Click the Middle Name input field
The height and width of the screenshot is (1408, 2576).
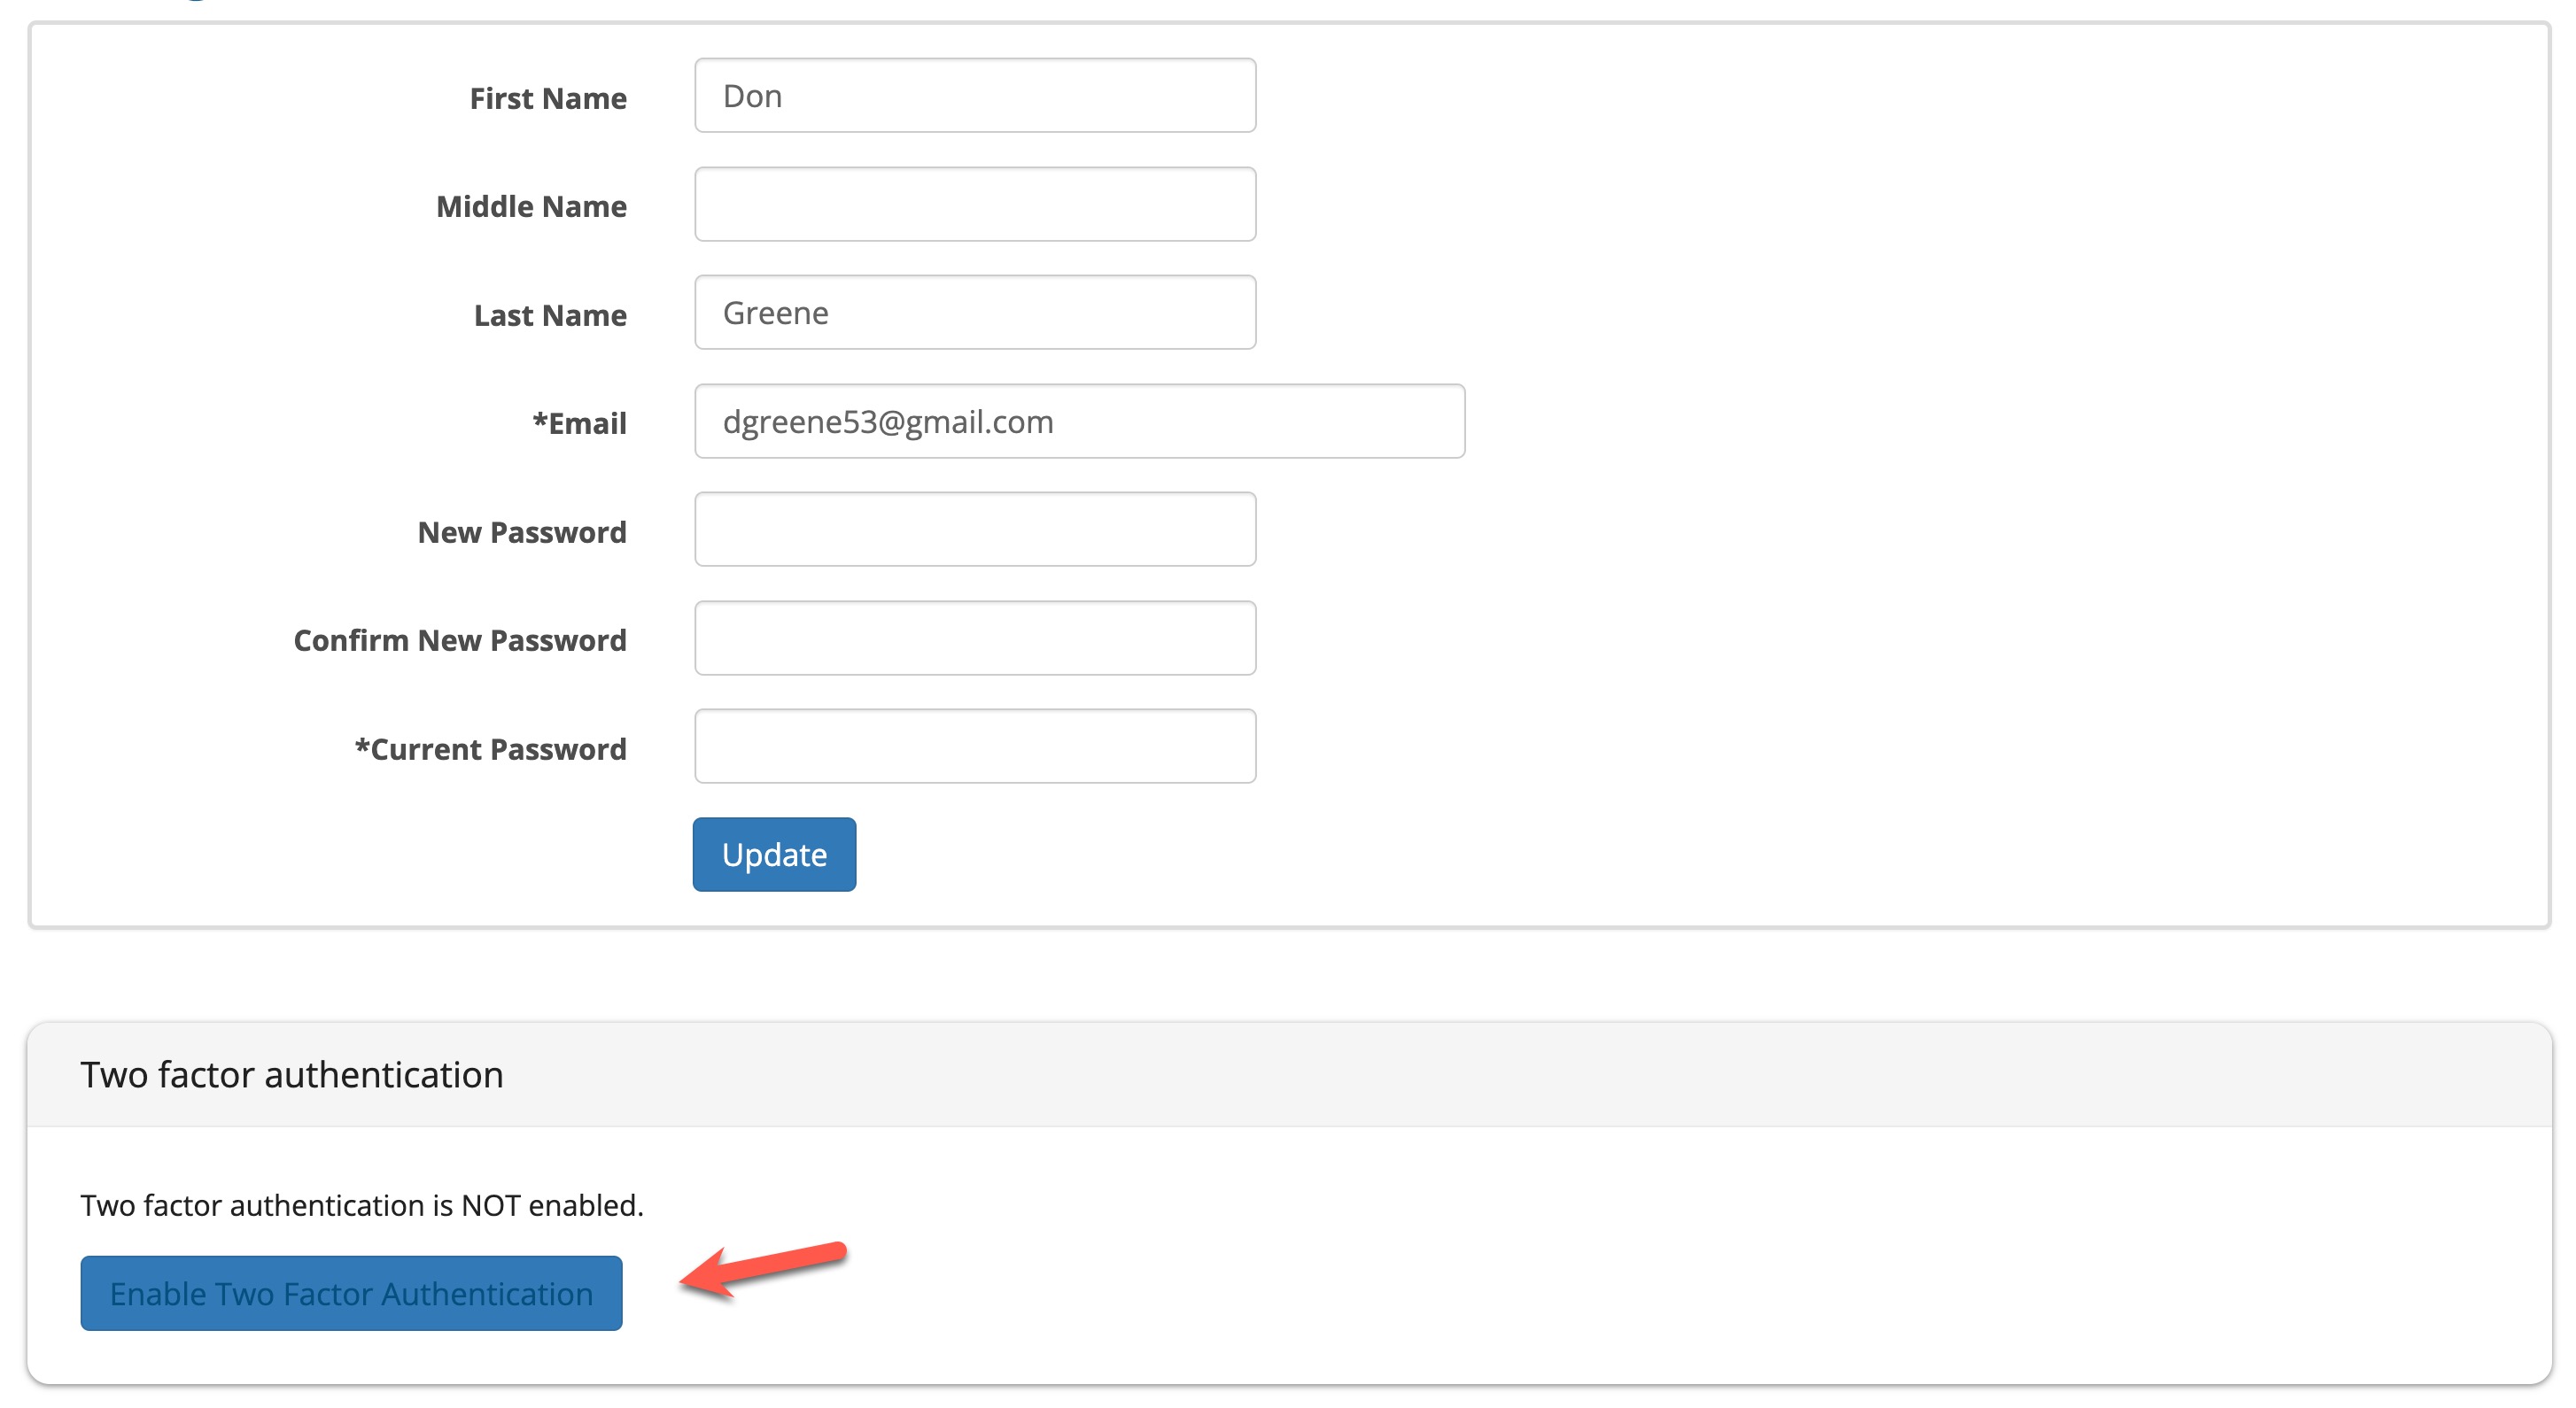tap(974, 204)
